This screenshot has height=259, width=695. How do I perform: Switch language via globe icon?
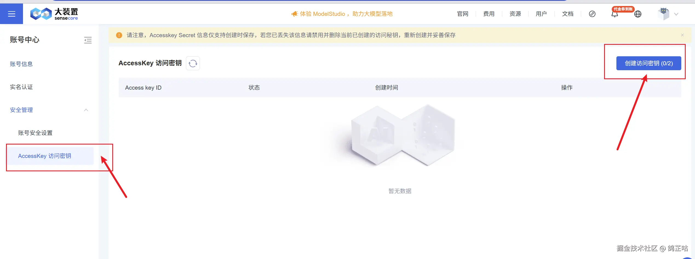click(638, 14)
